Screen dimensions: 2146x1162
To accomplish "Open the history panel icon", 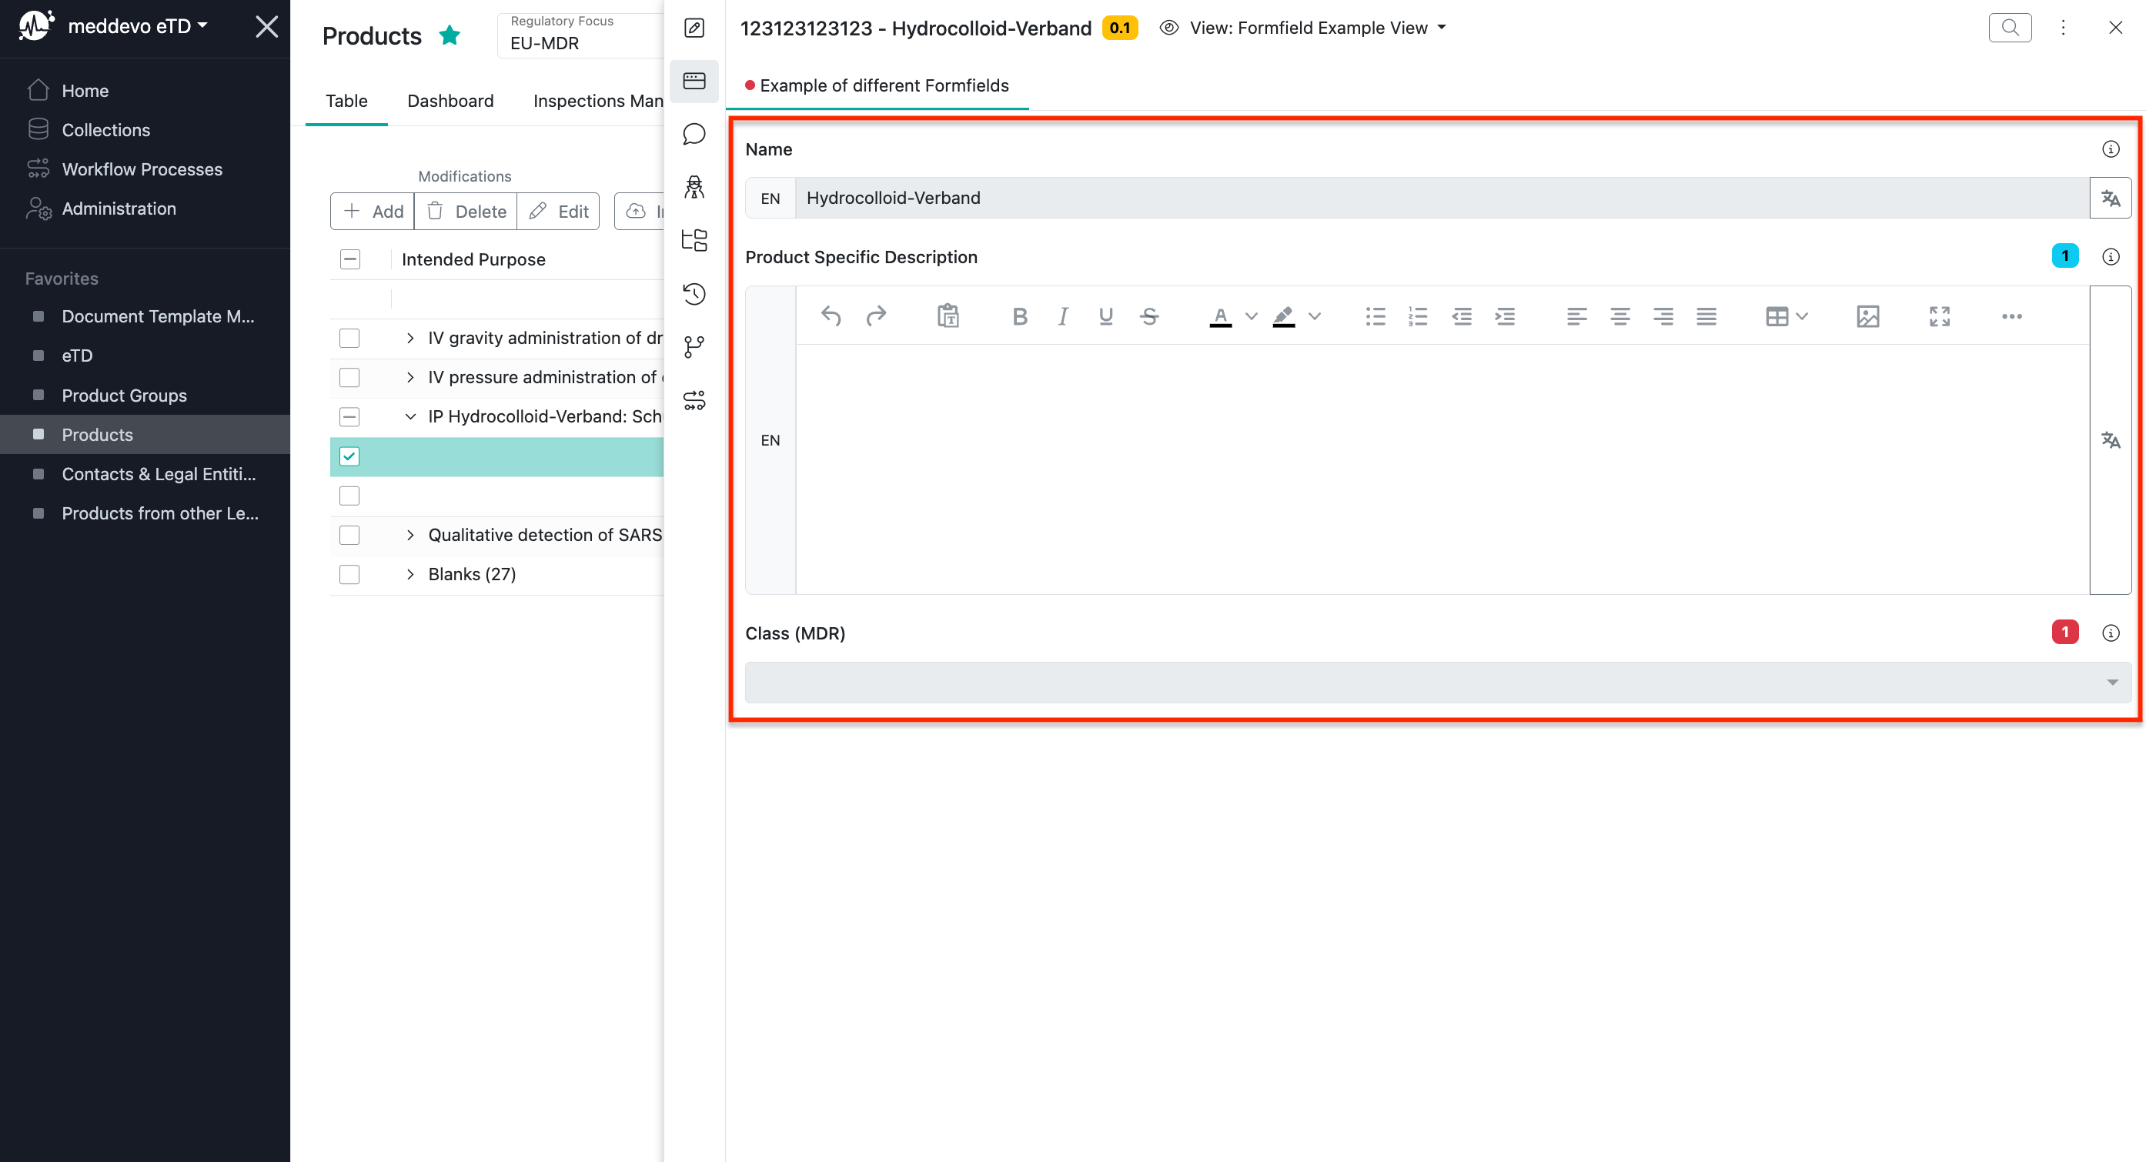I will click(x=694, y=293).
